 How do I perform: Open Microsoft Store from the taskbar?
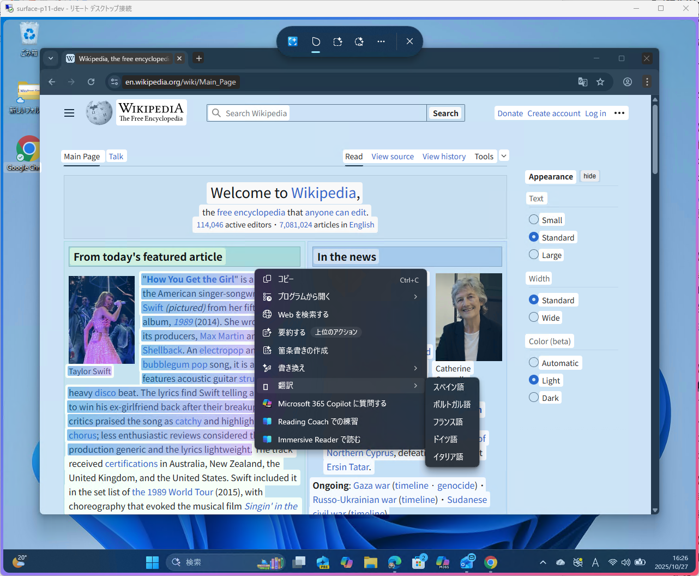419,562
